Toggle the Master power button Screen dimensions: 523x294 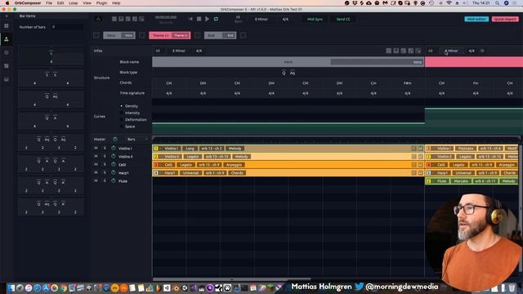[115, 139]
